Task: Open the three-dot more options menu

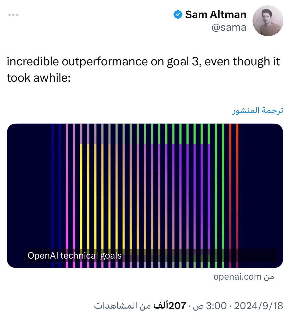Action: click(13, 15)
